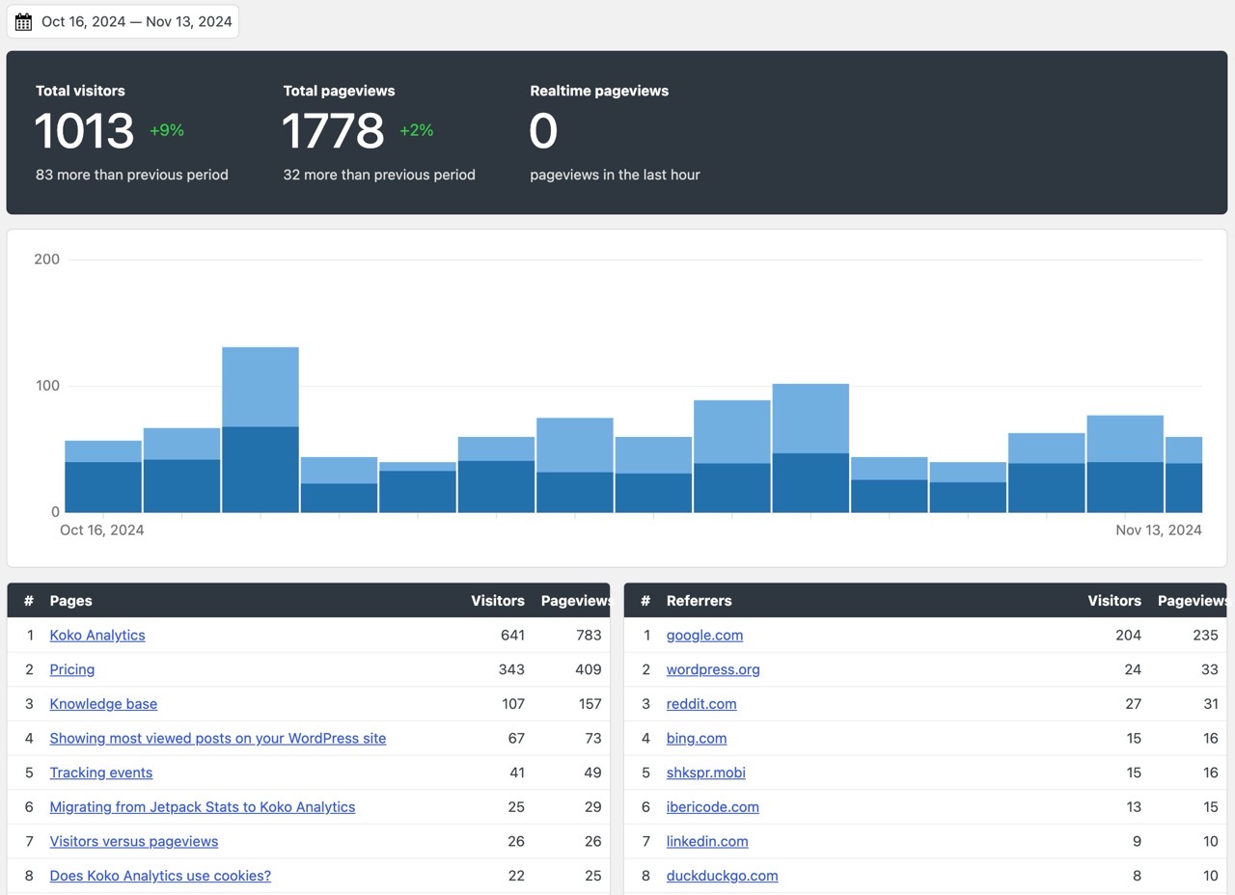This screenshot has height=895, width=1235.
Task: Click the Total pageviews value 1778
Action: point(333,130)
